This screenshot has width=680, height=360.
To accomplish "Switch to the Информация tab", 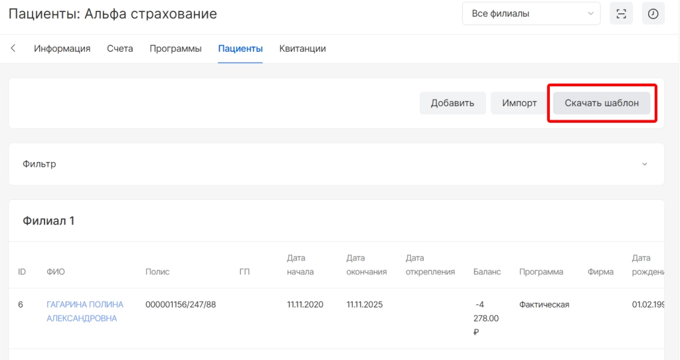I will (62, 48).
